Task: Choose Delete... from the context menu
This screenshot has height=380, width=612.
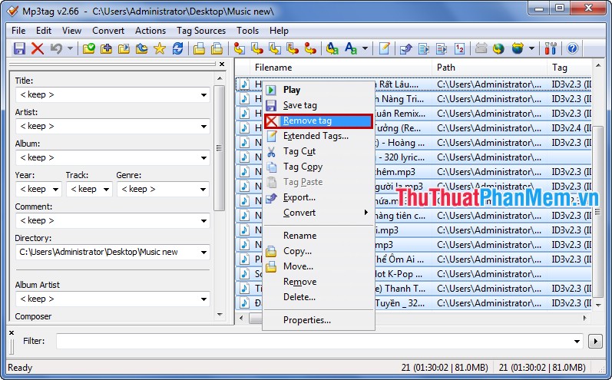Action: pos(319,297)
